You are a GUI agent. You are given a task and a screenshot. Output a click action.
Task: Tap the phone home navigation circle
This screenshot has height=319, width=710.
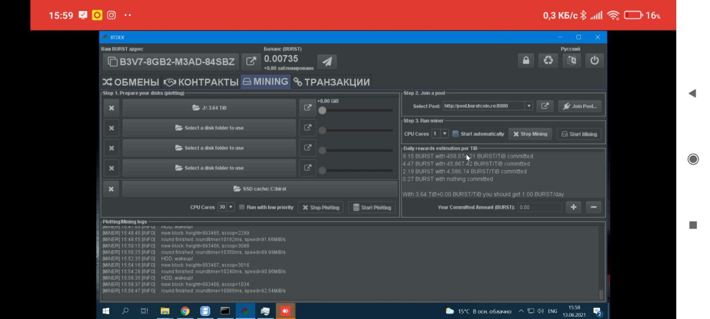693,159
